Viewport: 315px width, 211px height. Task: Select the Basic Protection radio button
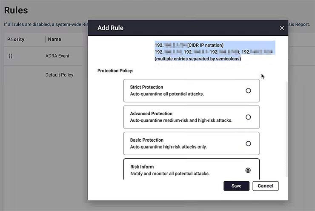pos(248,143)
